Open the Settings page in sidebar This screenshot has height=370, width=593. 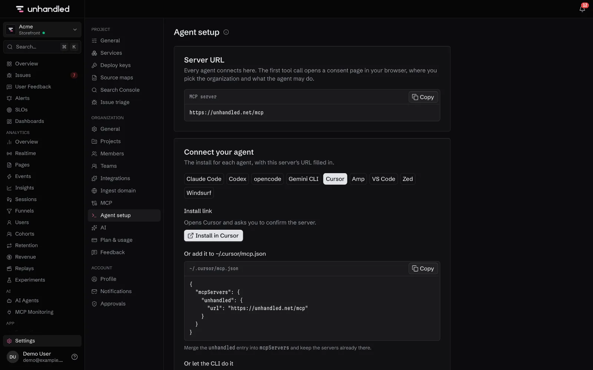pos(42,341)
